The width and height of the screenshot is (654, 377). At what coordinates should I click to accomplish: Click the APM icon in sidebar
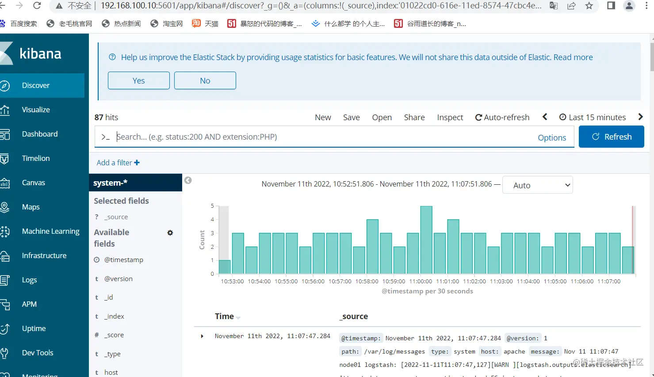(x=4, y=305)
